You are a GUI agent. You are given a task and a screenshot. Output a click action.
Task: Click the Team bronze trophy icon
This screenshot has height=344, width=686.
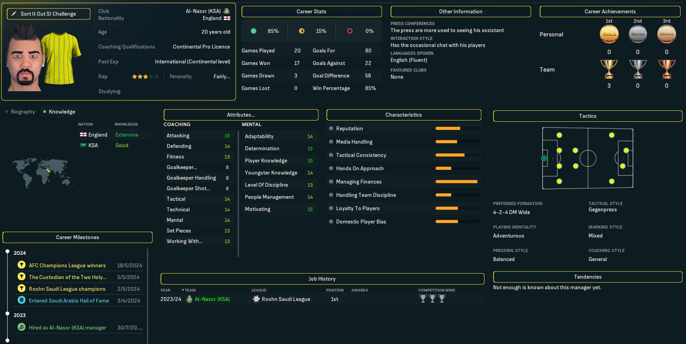[667, 69]
